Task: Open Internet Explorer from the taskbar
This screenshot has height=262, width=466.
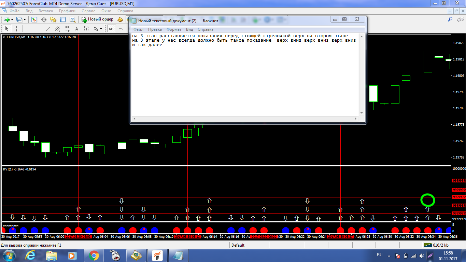Action: (30, 256)
